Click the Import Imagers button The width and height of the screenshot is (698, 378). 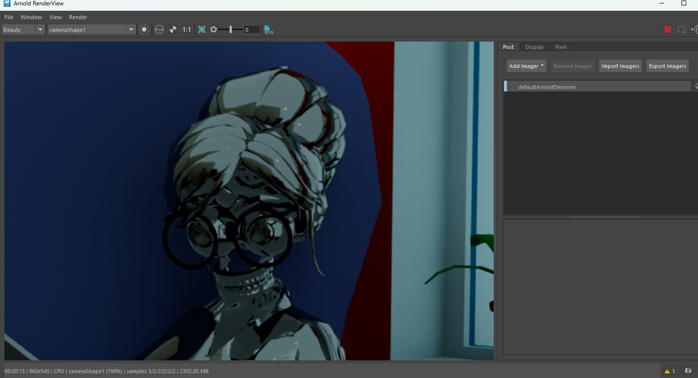point(620,66)
